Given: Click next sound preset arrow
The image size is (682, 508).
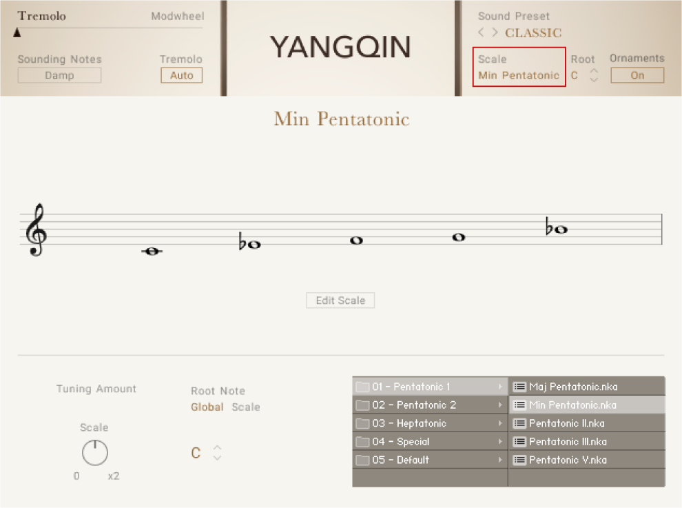Looking at the screenshot, I should coord(495,32).
